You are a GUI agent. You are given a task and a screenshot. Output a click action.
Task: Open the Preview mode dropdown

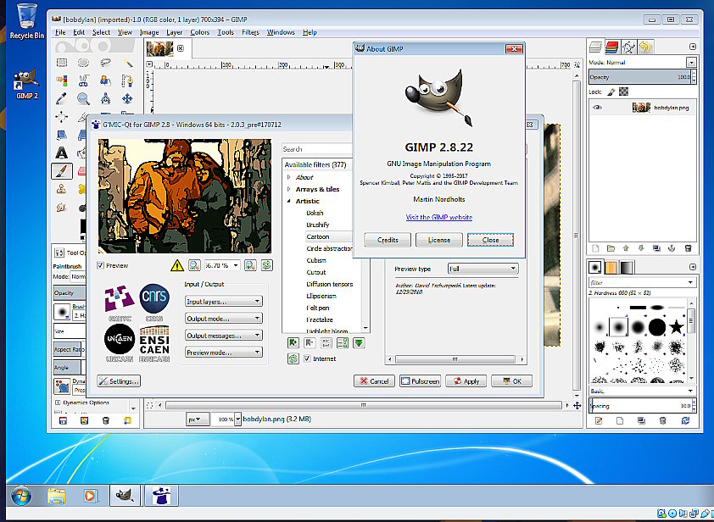point(223,353)
